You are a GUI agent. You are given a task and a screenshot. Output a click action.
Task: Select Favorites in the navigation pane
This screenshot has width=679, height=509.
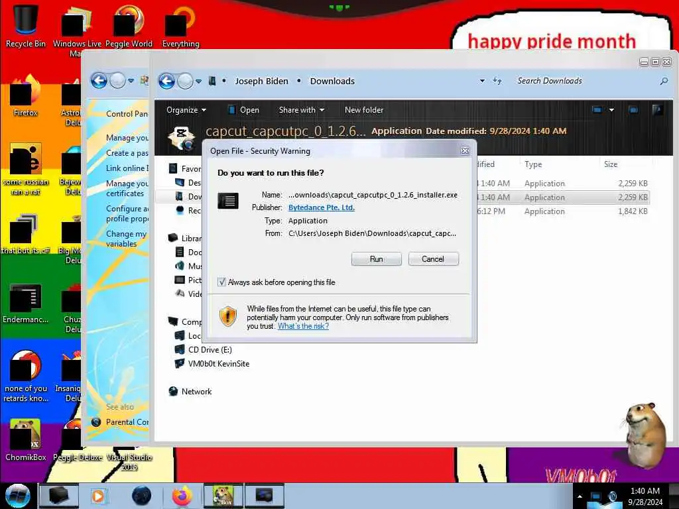click(190, 169)
